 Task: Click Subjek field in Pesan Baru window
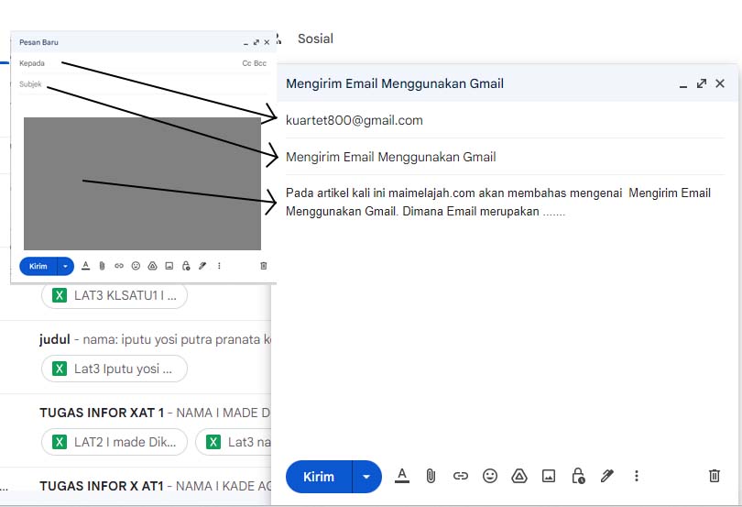click(x=144, y=83)
